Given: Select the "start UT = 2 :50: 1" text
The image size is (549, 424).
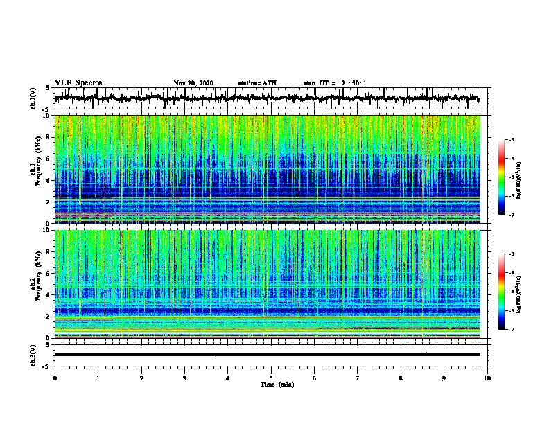Looking at the screenshot, I should (335, 83).
